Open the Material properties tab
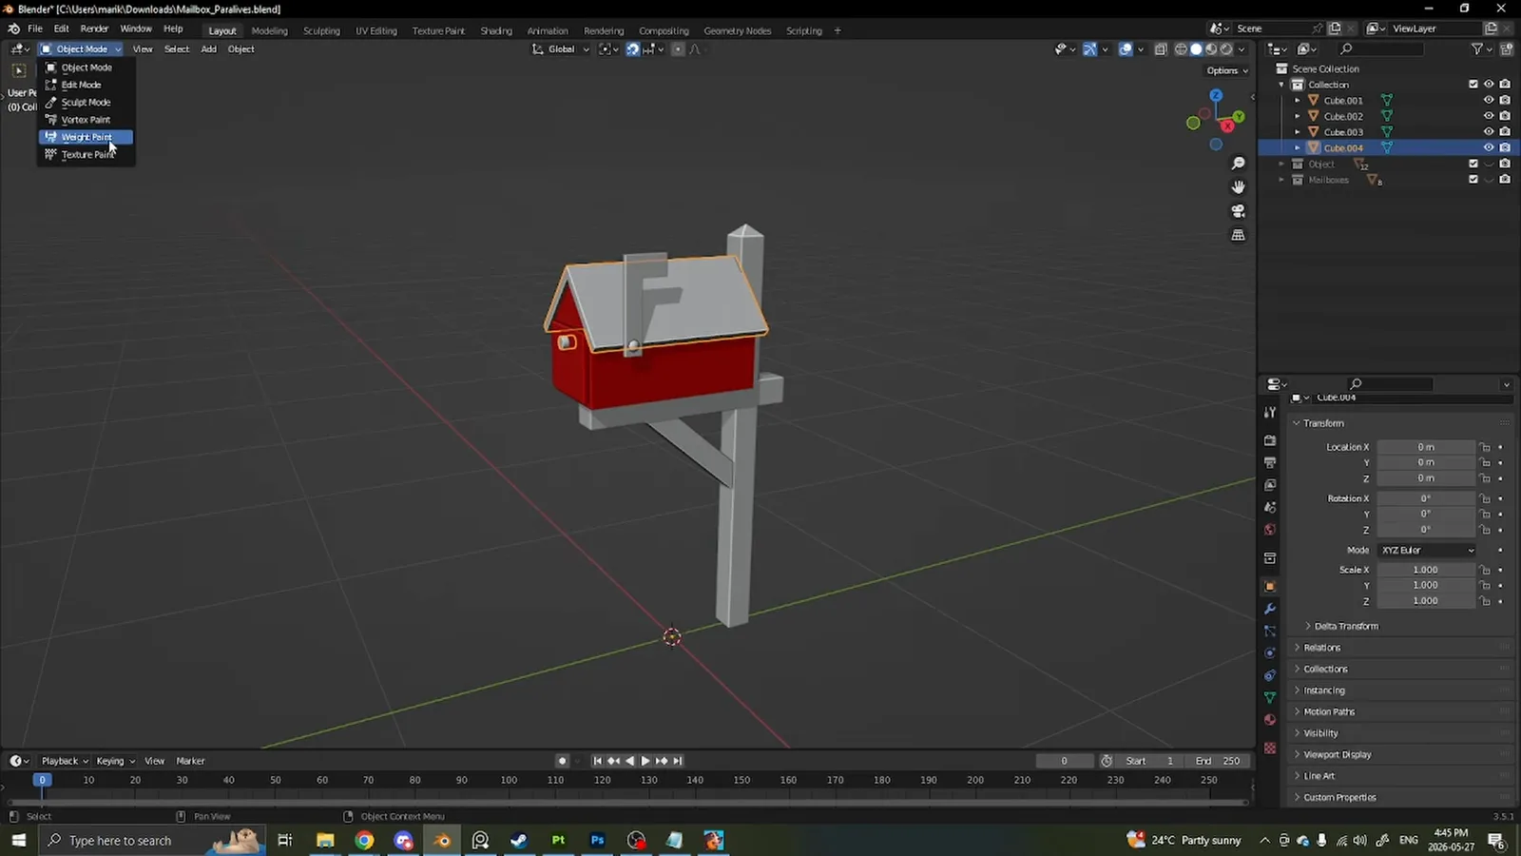The height and width of the screenshot is (856, 1521). click(1270, 720)
